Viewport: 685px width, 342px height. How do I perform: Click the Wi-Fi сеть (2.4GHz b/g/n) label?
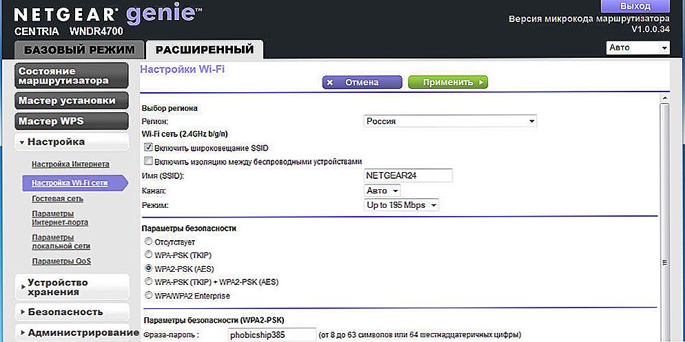(185, 134)
